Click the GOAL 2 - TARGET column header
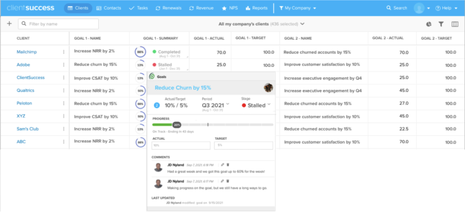Screen dimensions: 465x217 click(x=437, y=38)
